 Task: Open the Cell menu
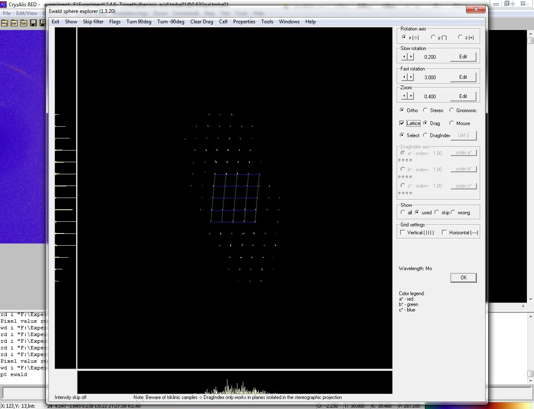coord(223,22)
